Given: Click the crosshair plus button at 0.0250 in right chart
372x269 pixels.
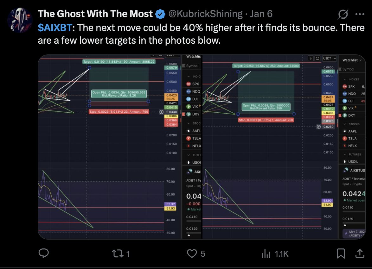Looking at the screenshot, I should tap(318, 127).
